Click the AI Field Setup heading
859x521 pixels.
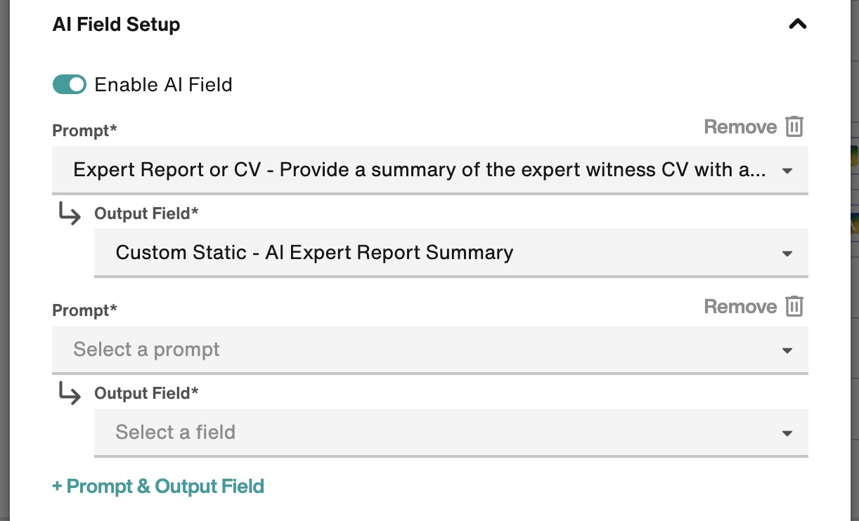(116, 24)
